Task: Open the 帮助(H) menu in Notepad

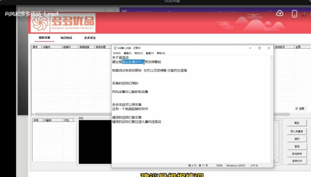Action: tap(161, 53)
